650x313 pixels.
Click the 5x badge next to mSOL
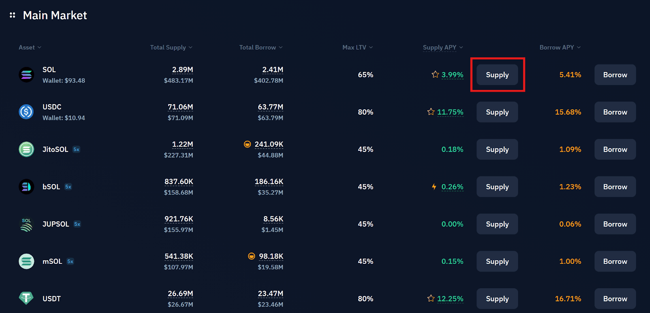click(70, 261)
